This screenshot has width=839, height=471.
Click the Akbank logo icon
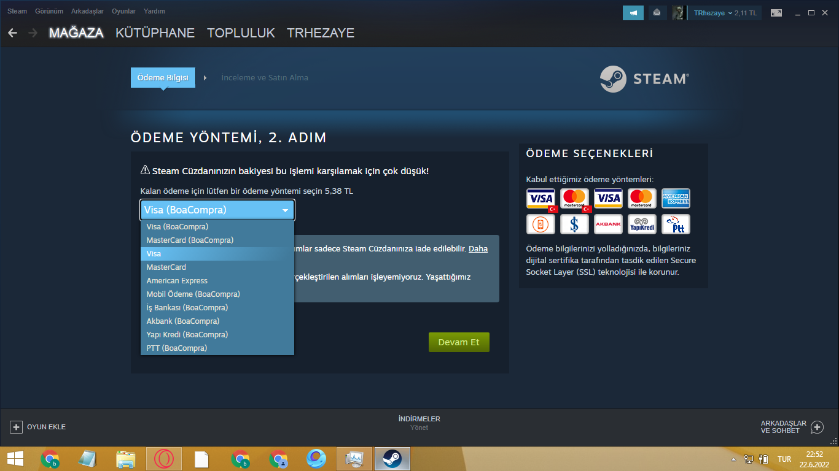coord(608,224)
